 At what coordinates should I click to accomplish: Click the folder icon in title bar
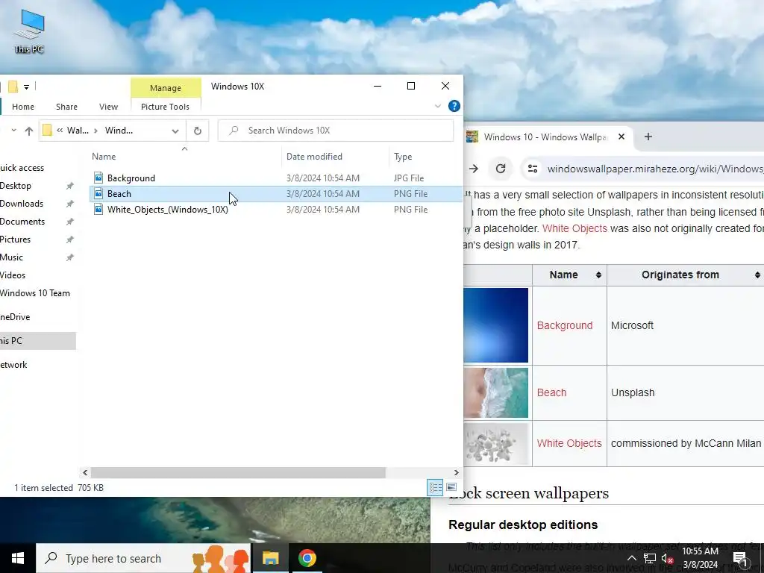pos(13,87)
